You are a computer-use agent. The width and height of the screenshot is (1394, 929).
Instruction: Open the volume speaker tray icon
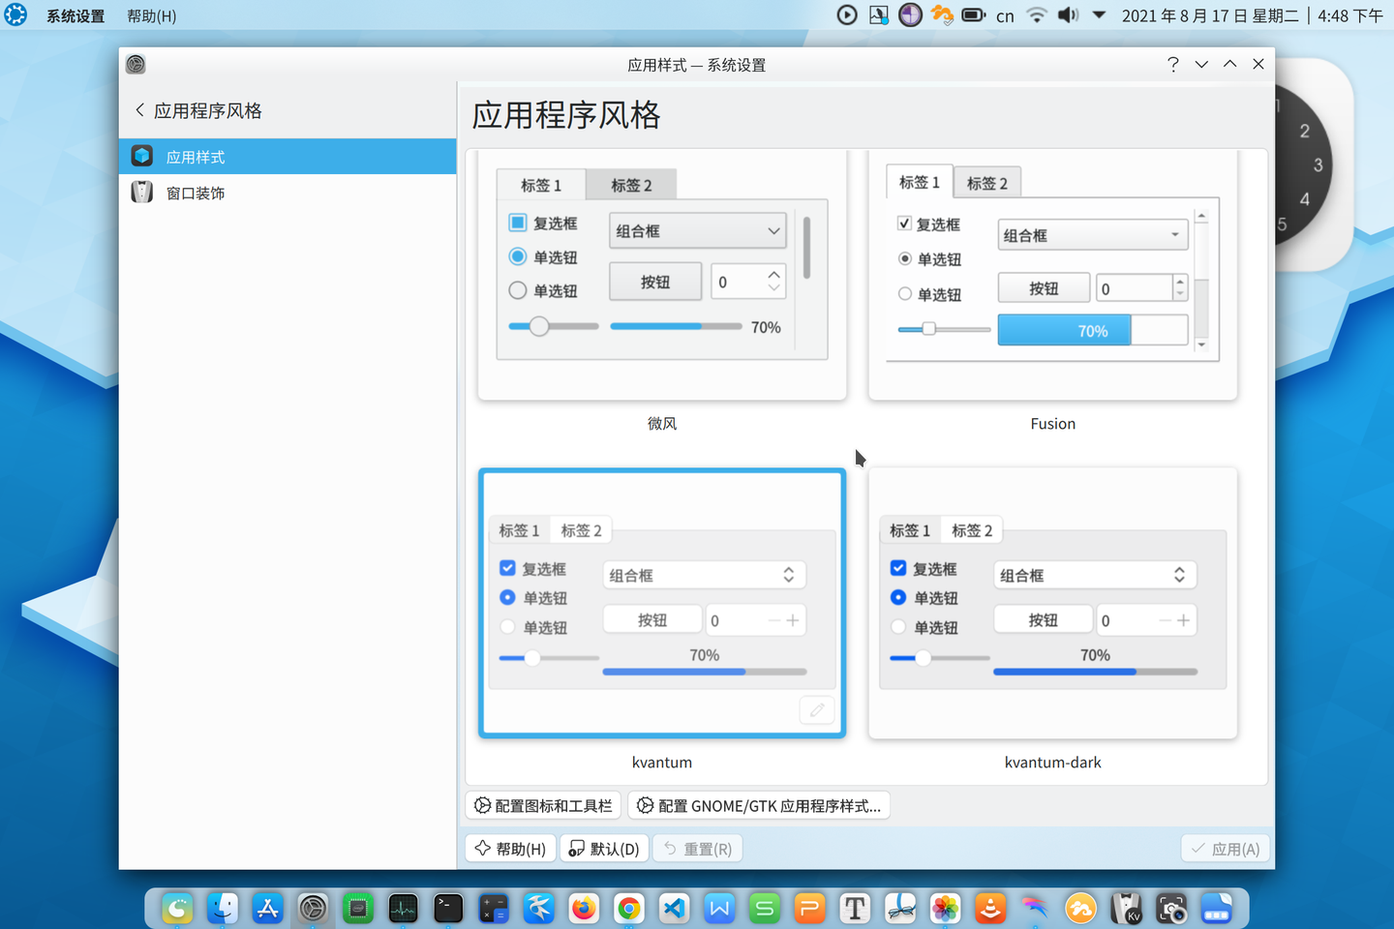click(1068, 15)
